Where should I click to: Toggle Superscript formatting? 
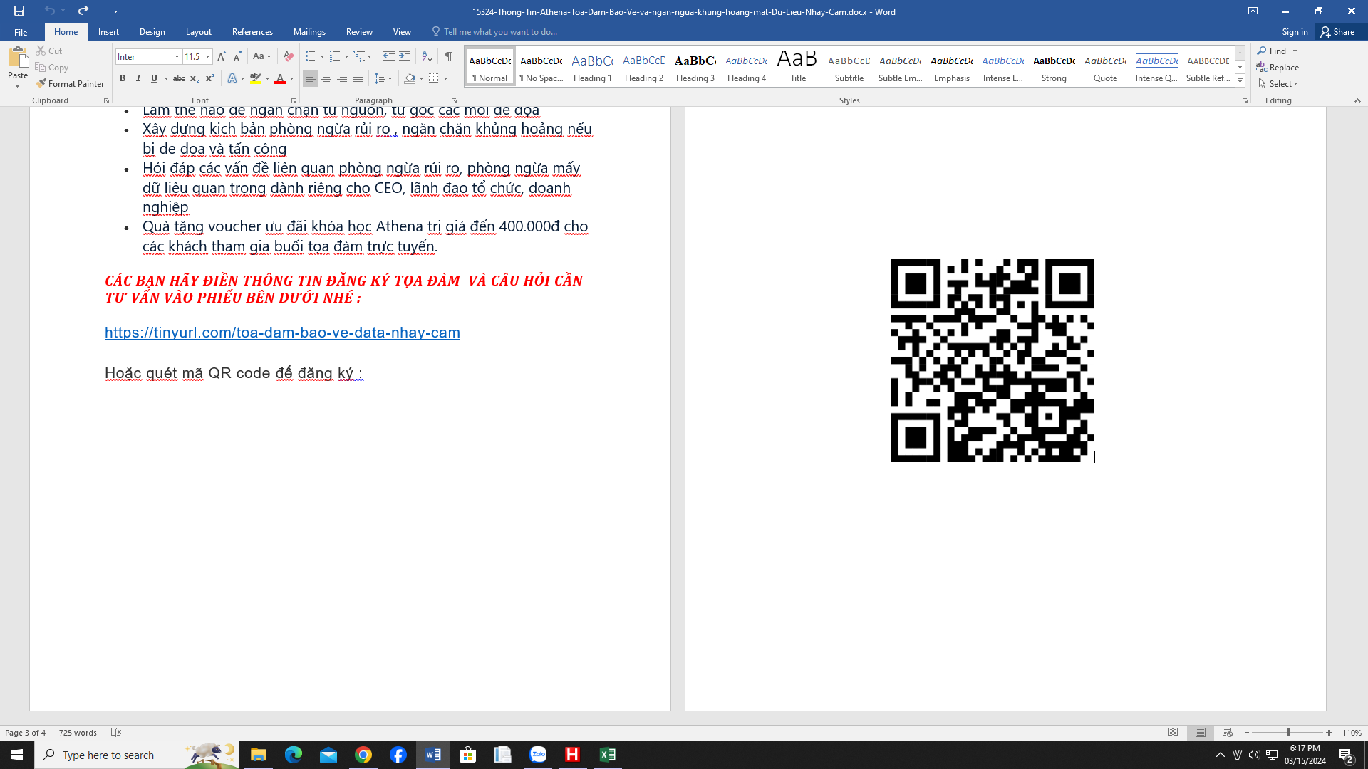tap(209, 78)
